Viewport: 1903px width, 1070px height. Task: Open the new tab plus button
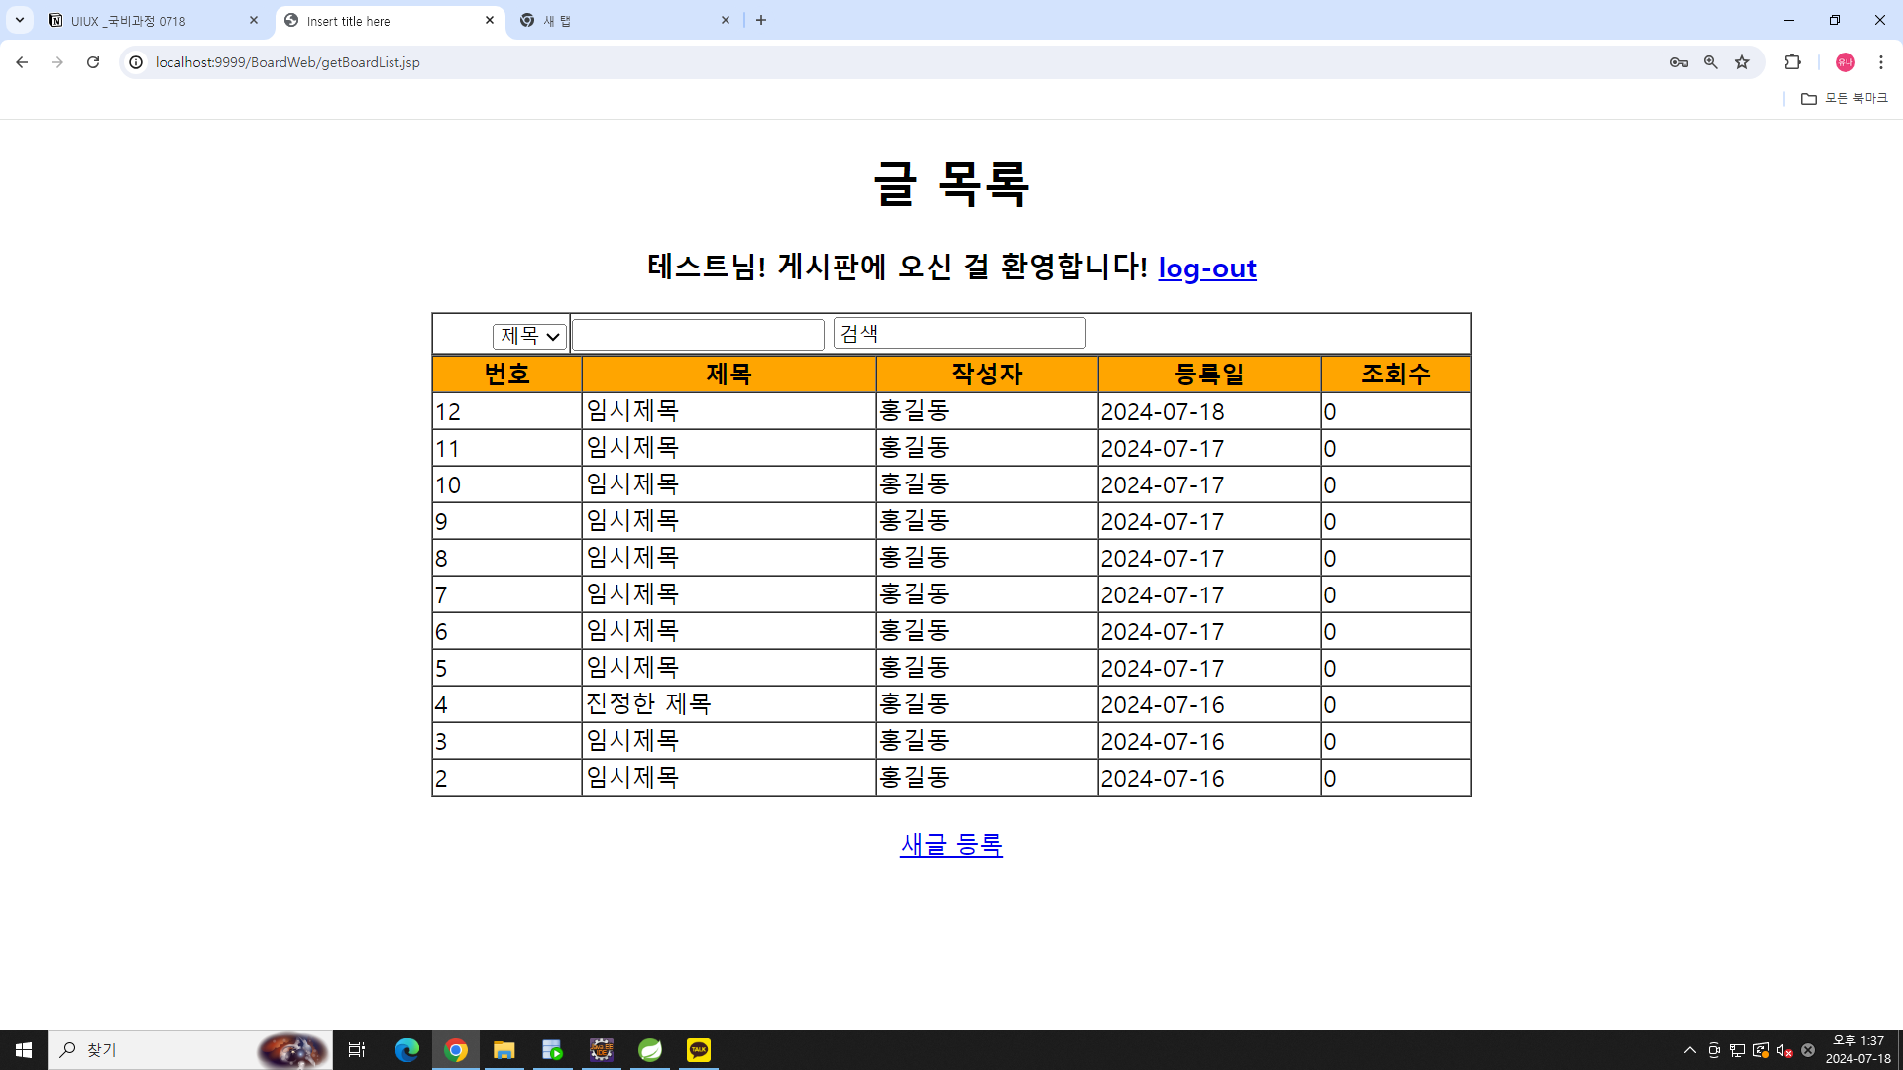tap(761, 20)
